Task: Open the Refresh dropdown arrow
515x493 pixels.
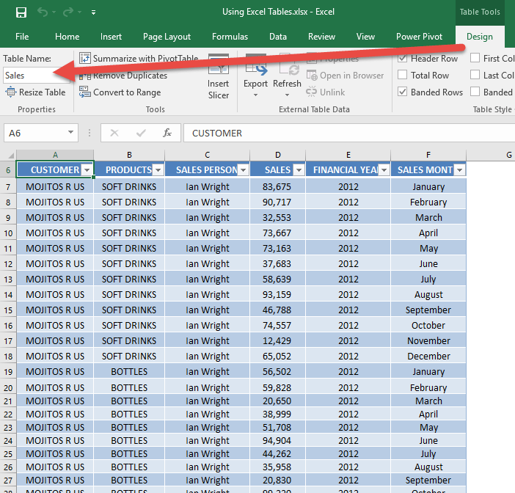Action: click(287, 95)
